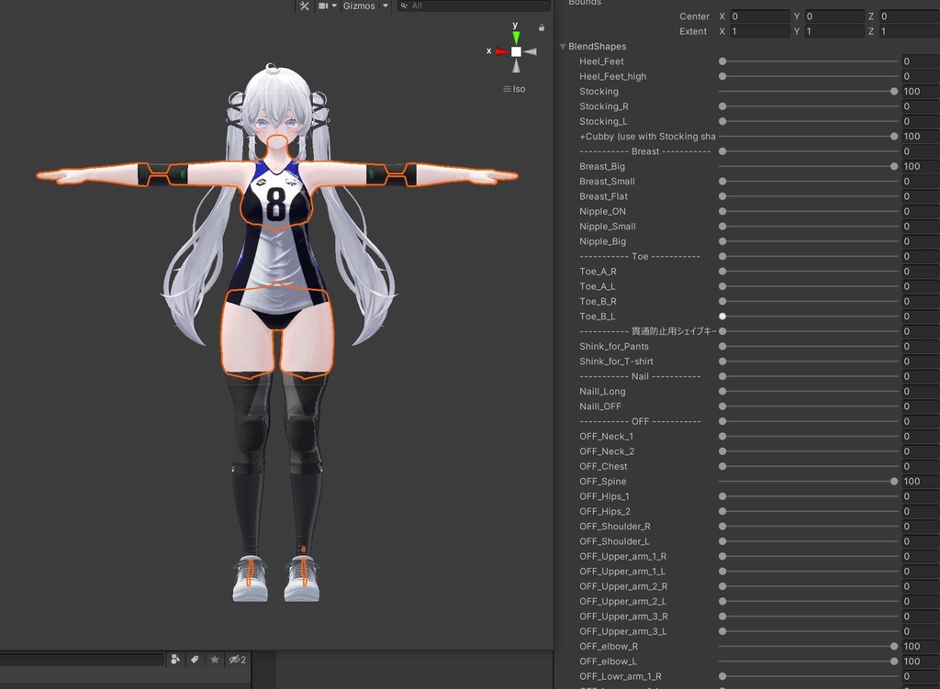Select the Stocking_L blendshape label
940x689 pixels.
tap(603, 121)
